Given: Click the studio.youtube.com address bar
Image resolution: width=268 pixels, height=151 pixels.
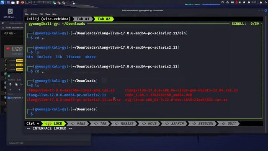Looking at the screenshot, I should [x=14, y=28].
